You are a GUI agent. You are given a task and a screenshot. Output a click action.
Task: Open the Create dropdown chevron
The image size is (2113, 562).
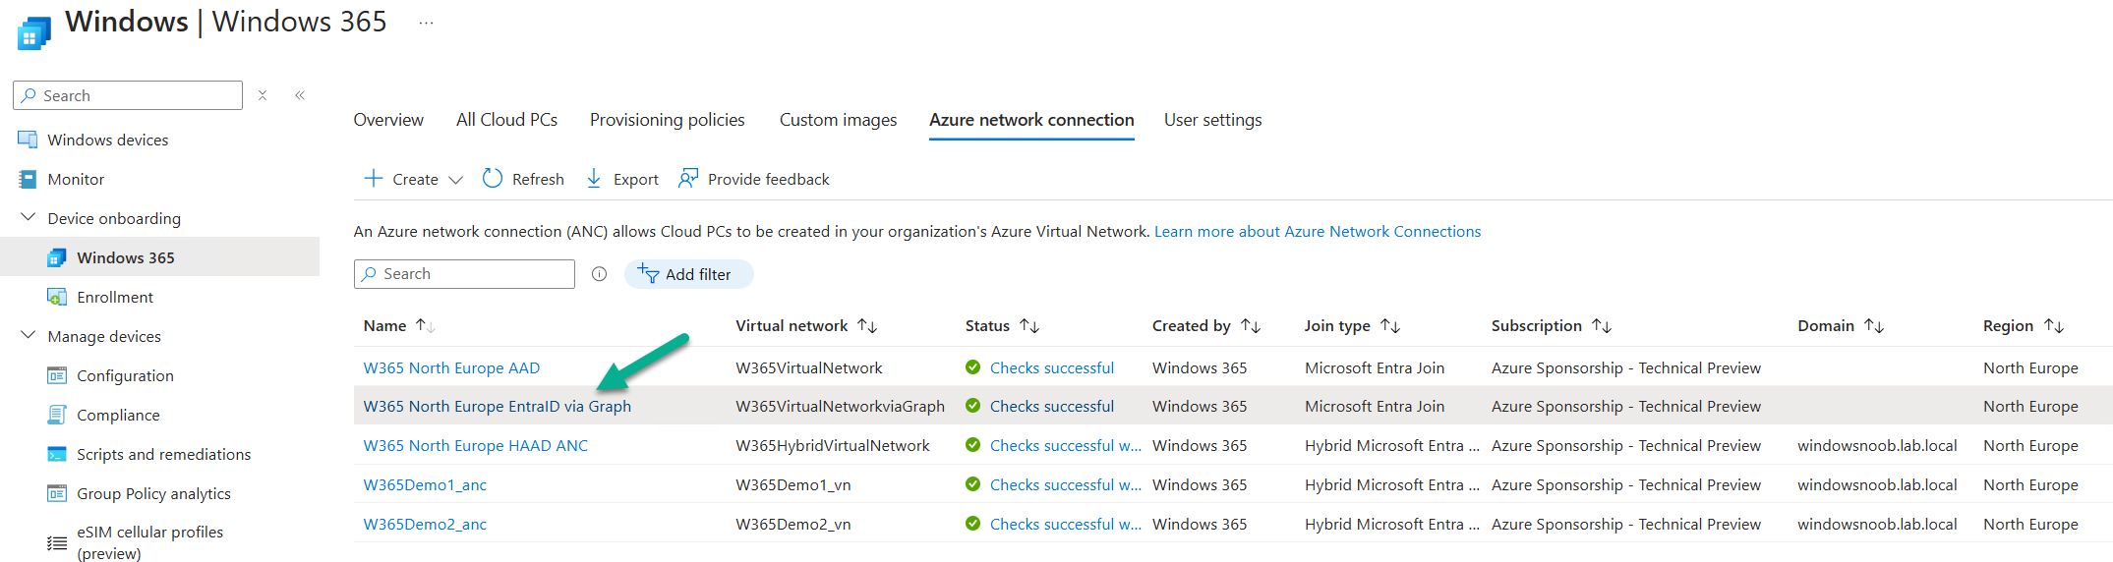click(x=455, y=180)
